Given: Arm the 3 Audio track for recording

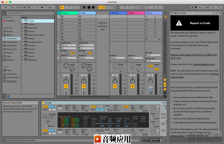Looking at the screenshot, I should click(x=66, y=94).
